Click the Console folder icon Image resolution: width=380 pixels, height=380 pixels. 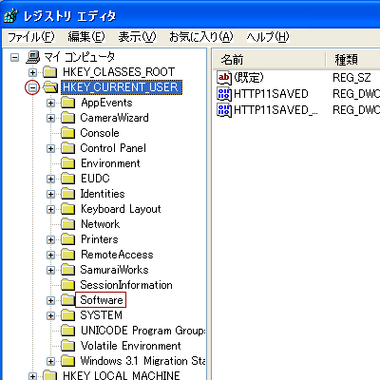click(67, 133)
